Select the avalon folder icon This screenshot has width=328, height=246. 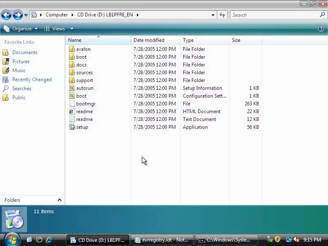click(x=72, y=49)
